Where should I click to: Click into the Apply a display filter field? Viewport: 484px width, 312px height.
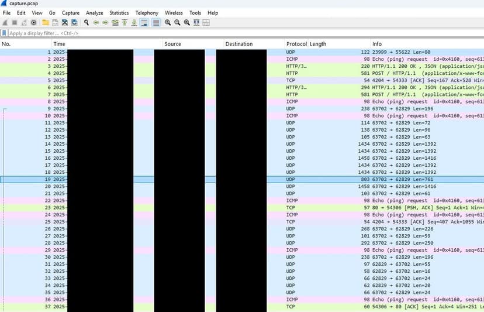point(246,33)
